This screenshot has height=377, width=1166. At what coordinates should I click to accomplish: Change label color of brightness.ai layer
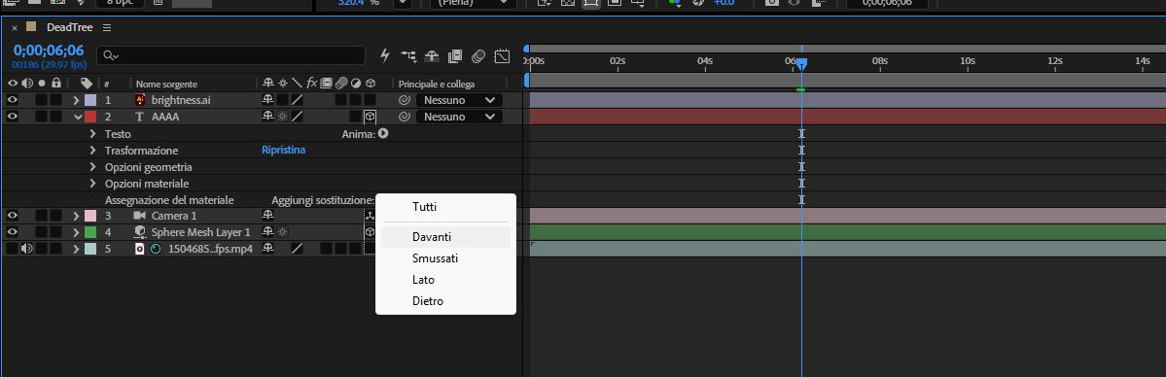point(90,100)
